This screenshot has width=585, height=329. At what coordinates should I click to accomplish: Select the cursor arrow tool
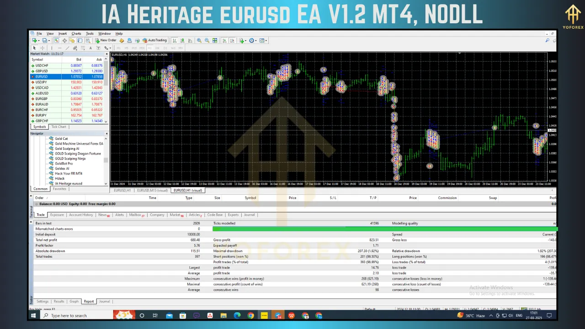point(34,48)
